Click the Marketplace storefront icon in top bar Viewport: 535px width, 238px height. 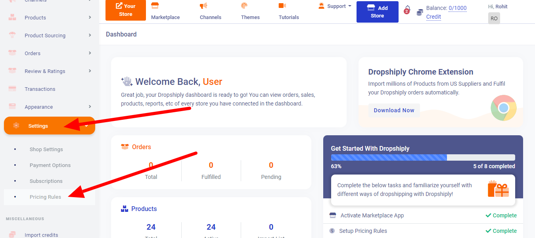click(155, 6)
